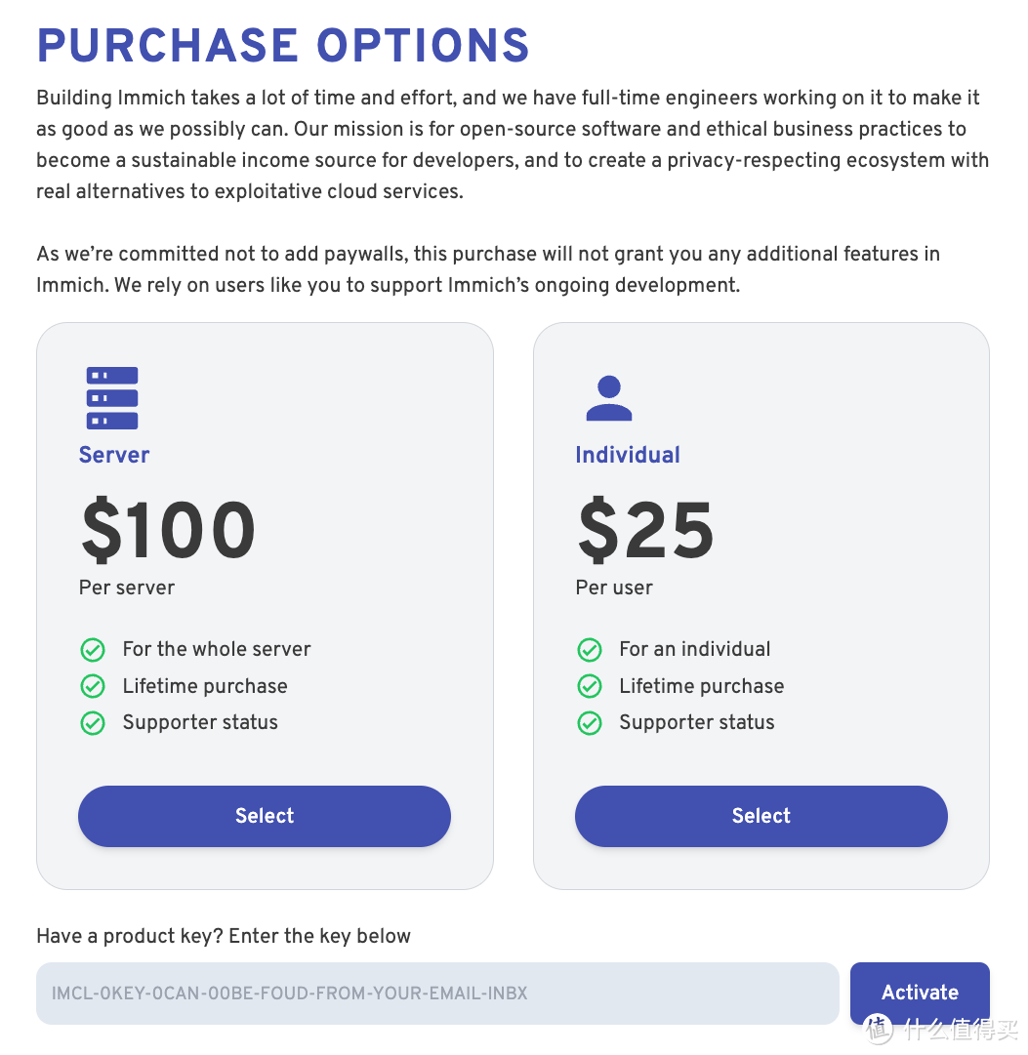Click checkmark beside "For an individual"
The width and height of the screenshot is (1028, 1055).
pyautogui.click(x=590, y=650)
